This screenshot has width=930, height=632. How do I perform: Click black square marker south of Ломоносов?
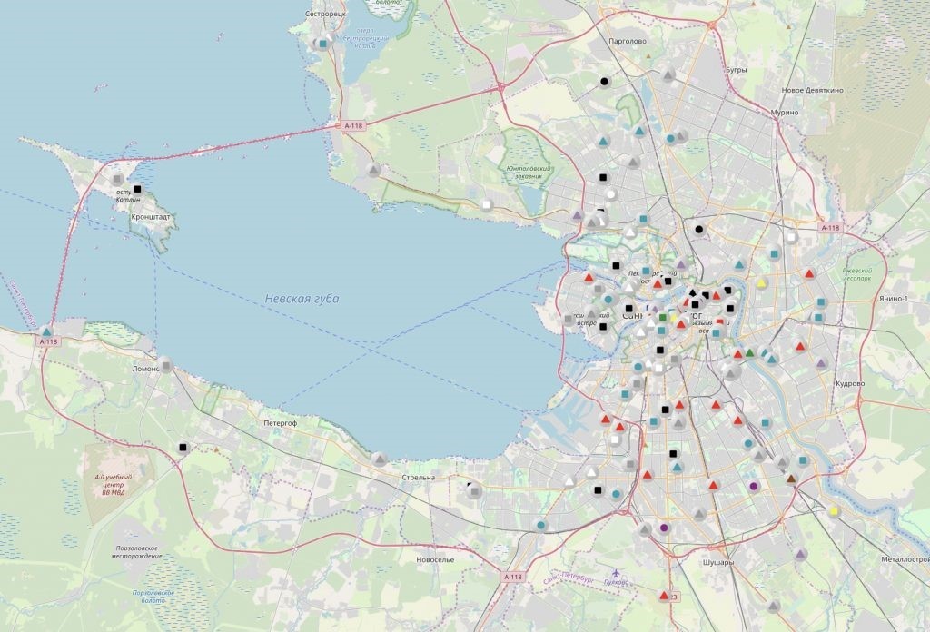point(183,447)
